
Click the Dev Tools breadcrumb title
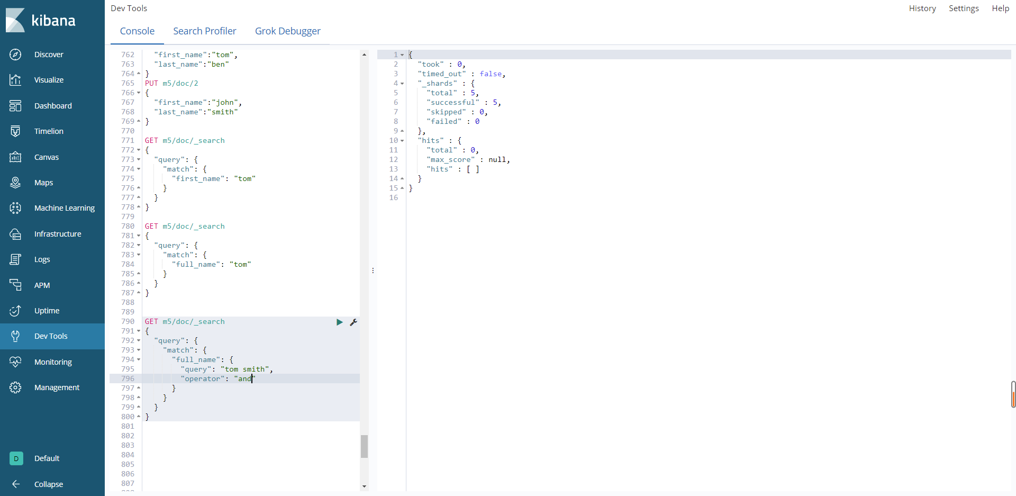tap(129, 8)
